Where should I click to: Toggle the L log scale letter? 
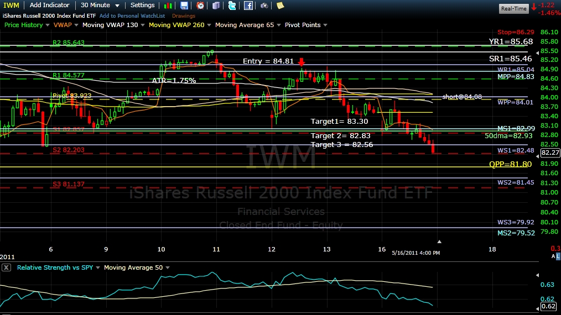(558, 256)
